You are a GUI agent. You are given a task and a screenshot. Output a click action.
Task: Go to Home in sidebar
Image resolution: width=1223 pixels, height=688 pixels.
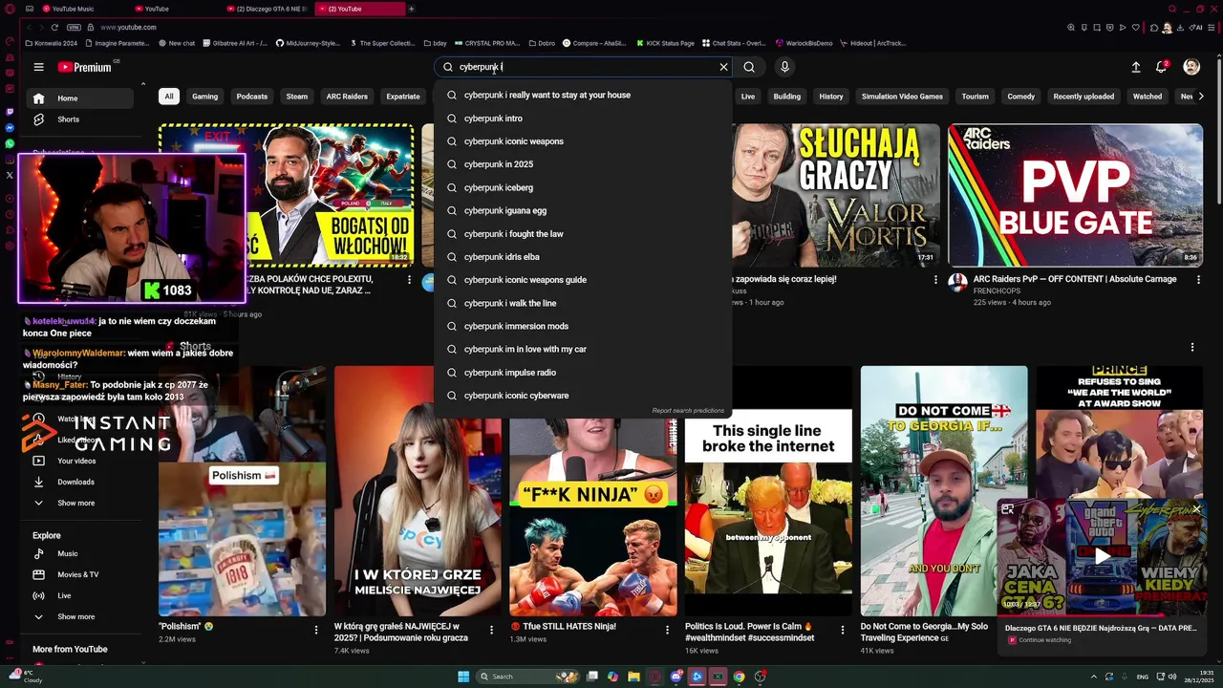click(80, 98)
